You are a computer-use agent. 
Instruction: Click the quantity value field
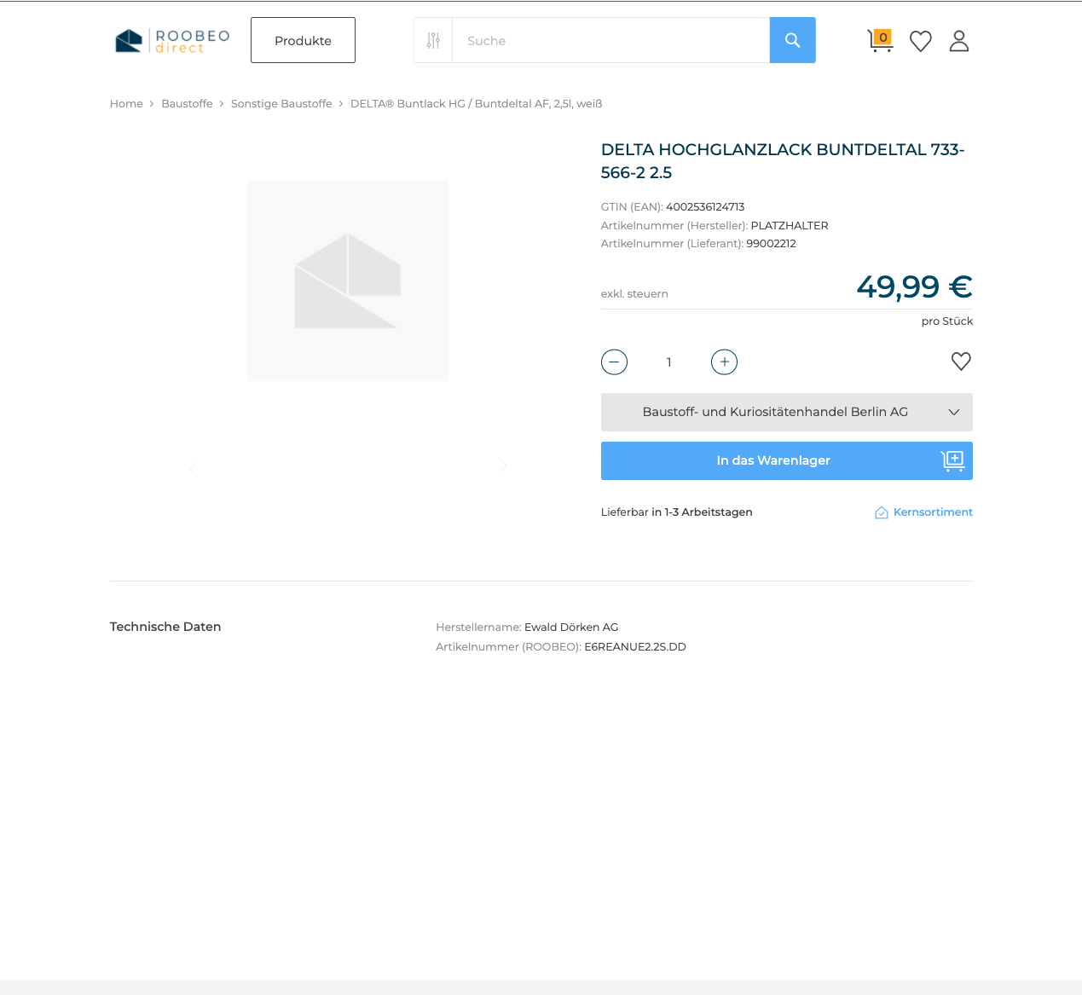click(669, 362)
